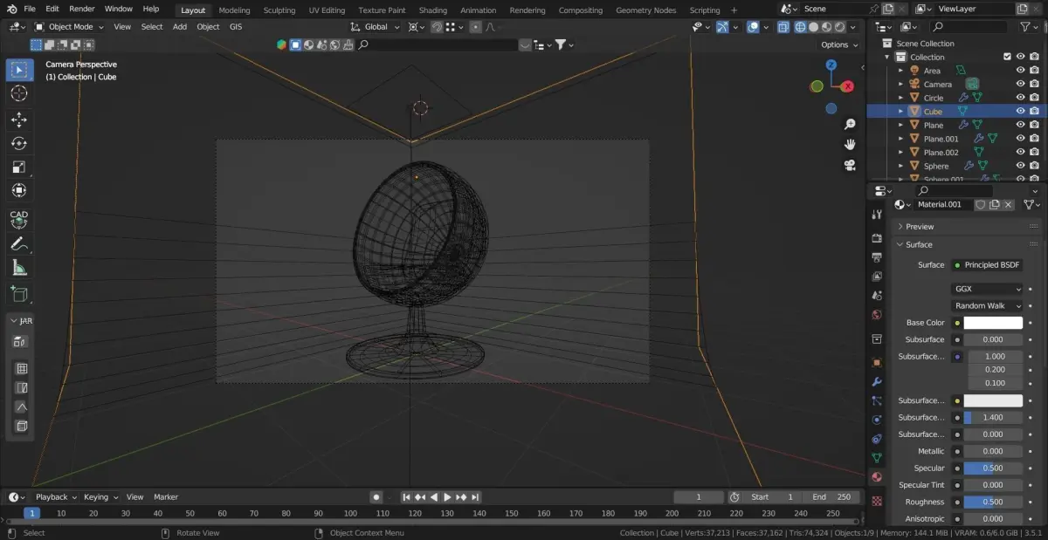Viewport: 1048px width, 540px height.
Task: Switch to rendered viewport shading
Action: point(840,27)
